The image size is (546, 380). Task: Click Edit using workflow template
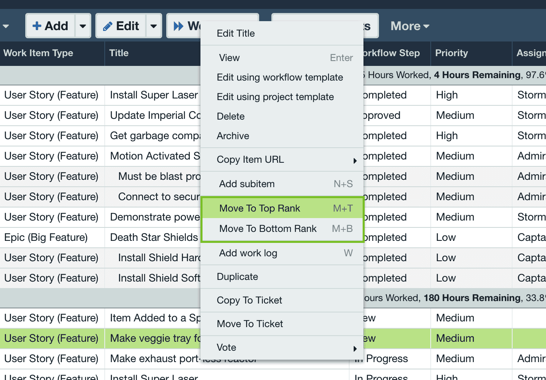click(x=280, y=77)
